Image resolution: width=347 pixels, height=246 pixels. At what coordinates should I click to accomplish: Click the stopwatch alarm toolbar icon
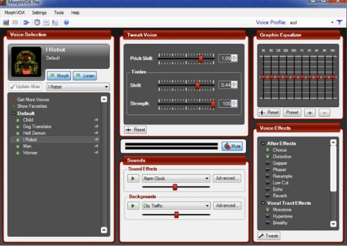point(37,22)
